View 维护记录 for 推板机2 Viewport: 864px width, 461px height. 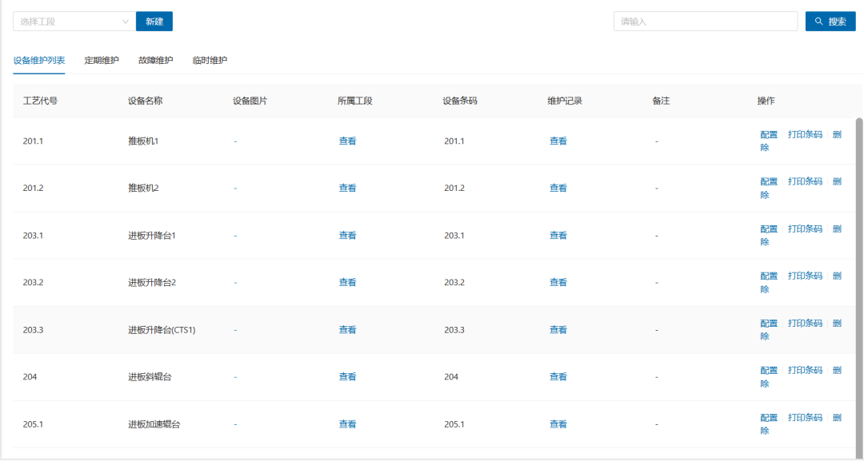tap(558, 188)
